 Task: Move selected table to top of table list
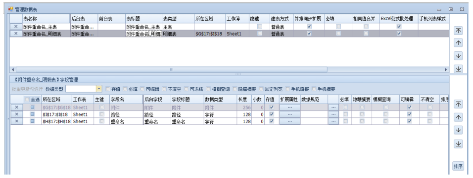point(458,31)
